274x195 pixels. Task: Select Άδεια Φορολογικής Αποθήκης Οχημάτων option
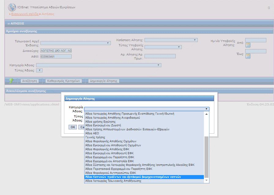click(x=144, y=141)
